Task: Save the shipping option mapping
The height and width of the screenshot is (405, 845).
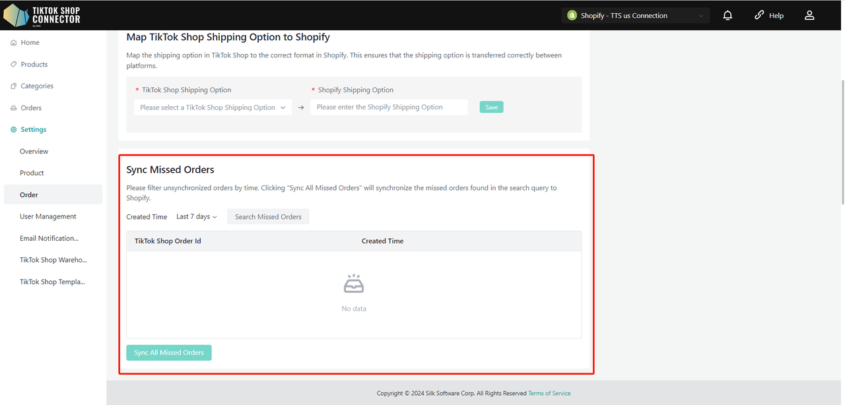Action: (x=491, y=107)
